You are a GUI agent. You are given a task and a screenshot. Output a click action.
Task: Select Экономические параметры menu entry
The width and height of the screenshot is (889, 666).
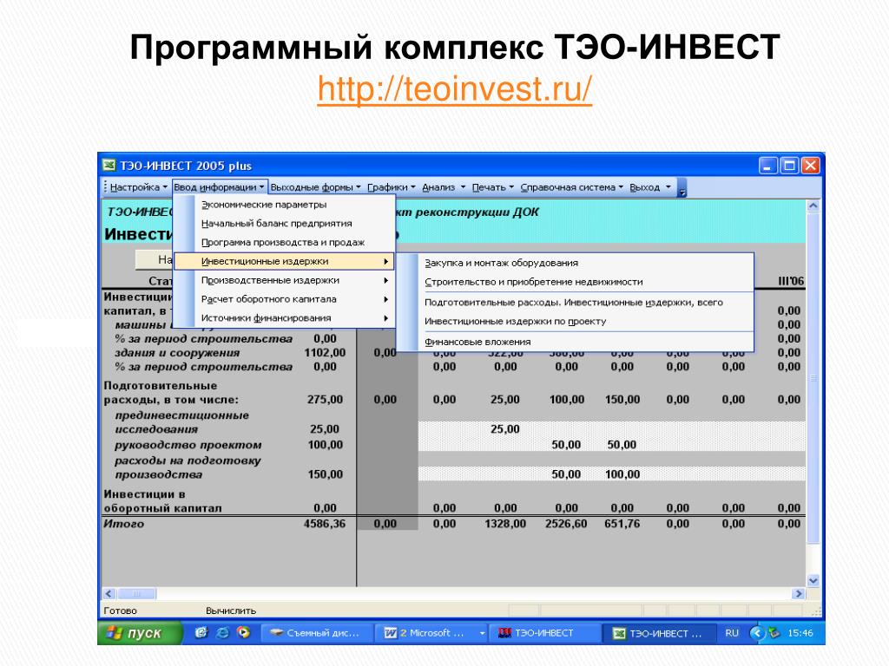click(x=284, y=205)
